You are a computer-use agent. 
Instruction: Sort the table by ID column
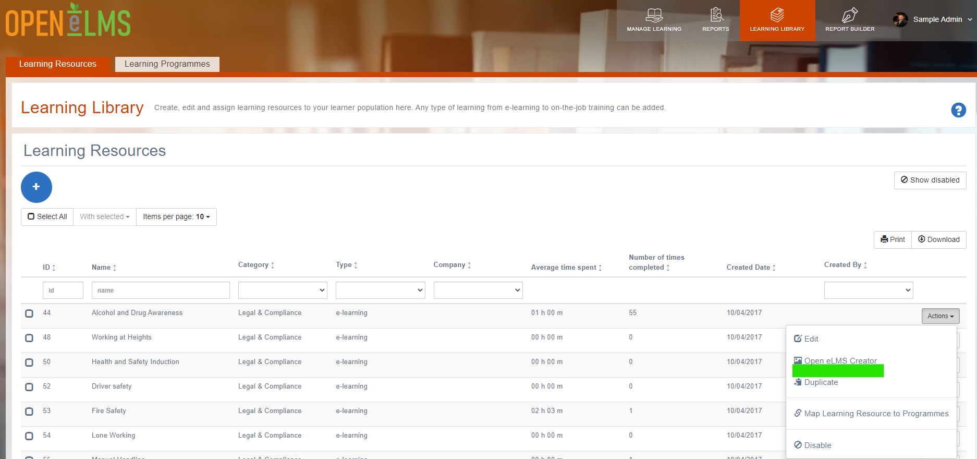pyautogui.click(x=49, y=268)
